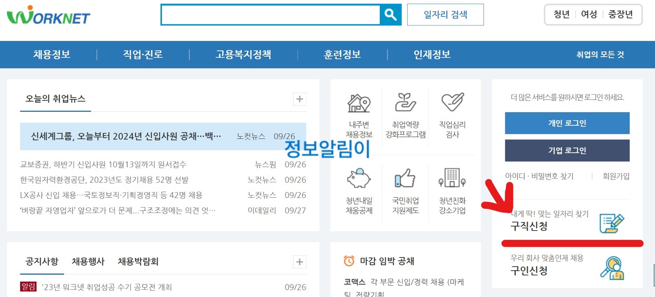Switch to the 채용박람회 tab

click(137, 261)
